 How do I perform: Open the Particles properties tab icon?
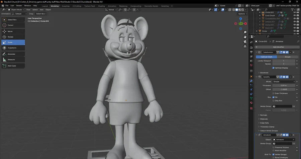(251, 85)
